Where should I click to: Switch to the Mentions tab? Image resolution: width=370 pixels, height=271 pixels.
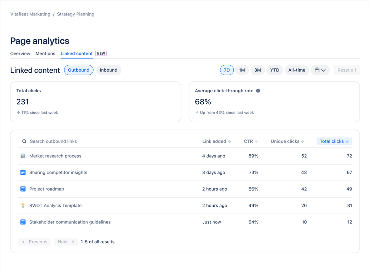(45, 54)
